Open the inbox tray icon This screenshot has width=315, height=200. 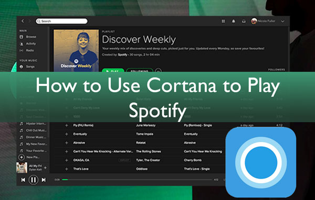[244, 21]
